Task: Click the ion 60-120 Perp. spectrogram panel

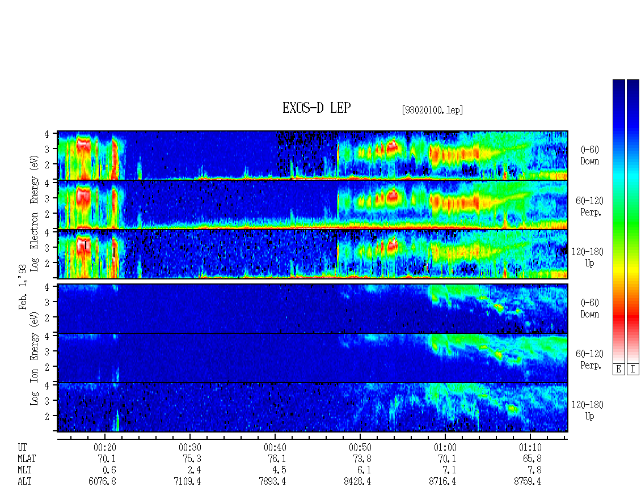Action: click(x=313, y=358)
